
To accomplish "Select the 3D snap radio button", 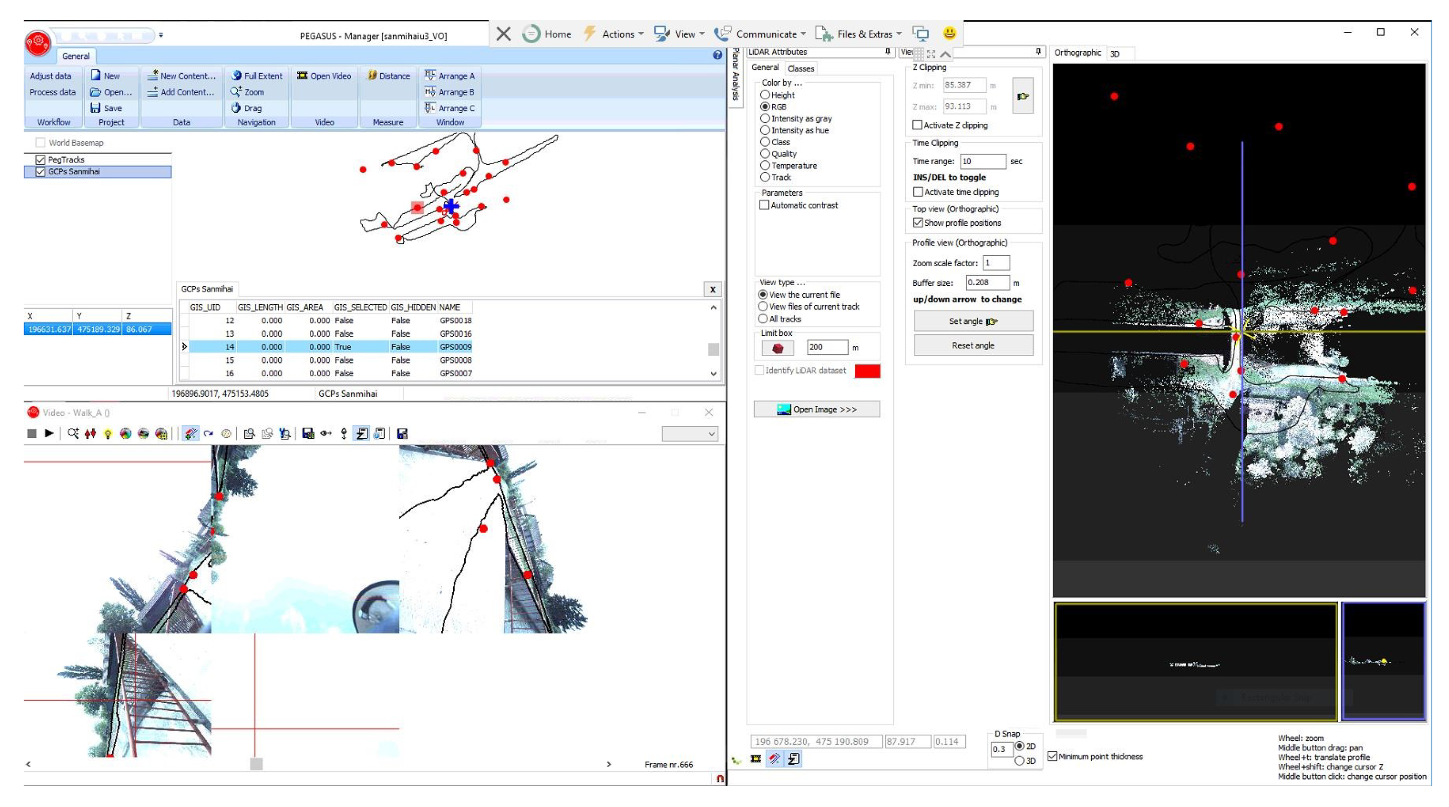I will pos(1019,761).
